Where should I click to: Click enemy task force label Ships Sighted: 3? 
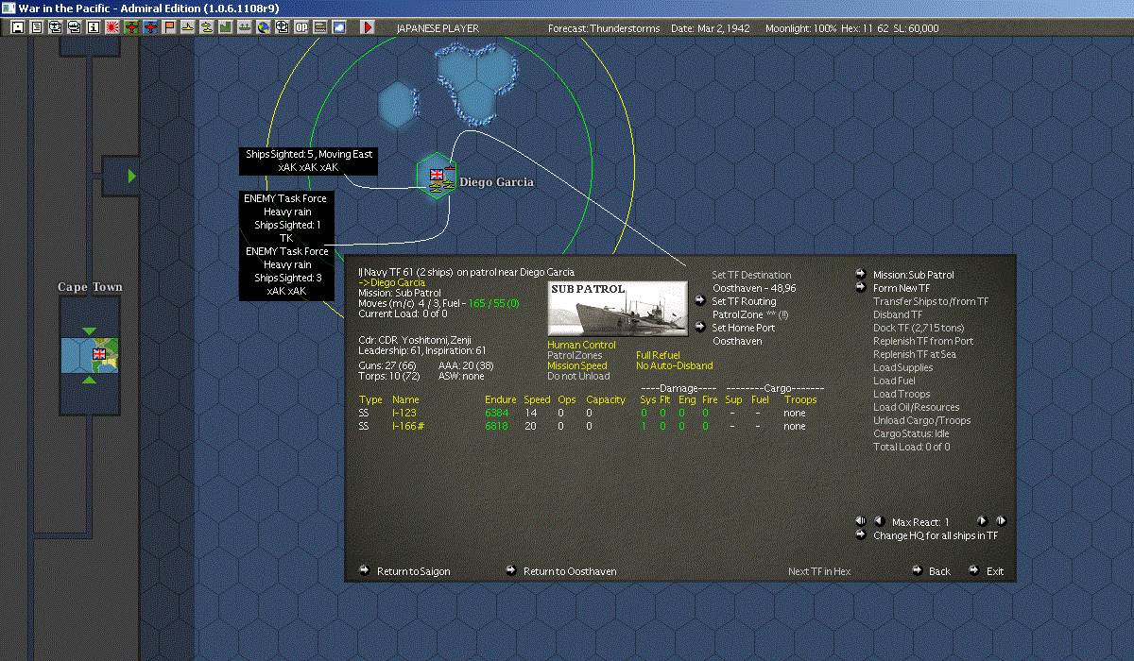(x=285, y=272)
